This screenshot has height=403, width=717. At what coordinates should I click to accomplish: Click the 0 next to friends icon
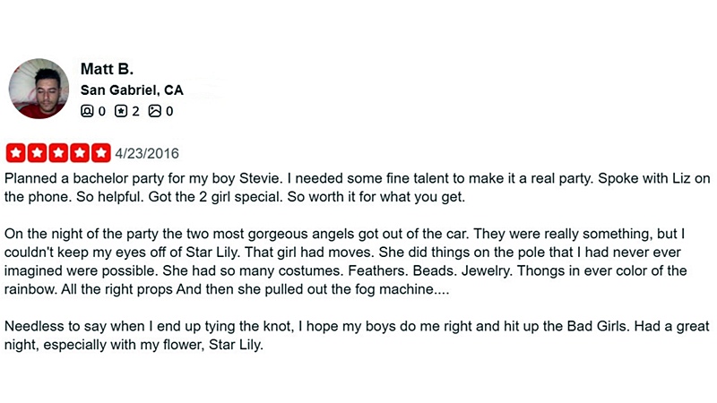point(101,111)
